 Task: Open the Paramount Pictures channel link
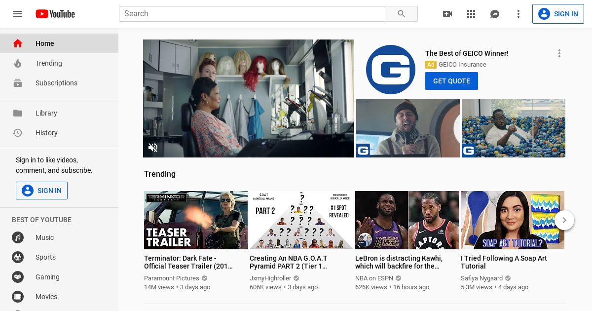172,278
